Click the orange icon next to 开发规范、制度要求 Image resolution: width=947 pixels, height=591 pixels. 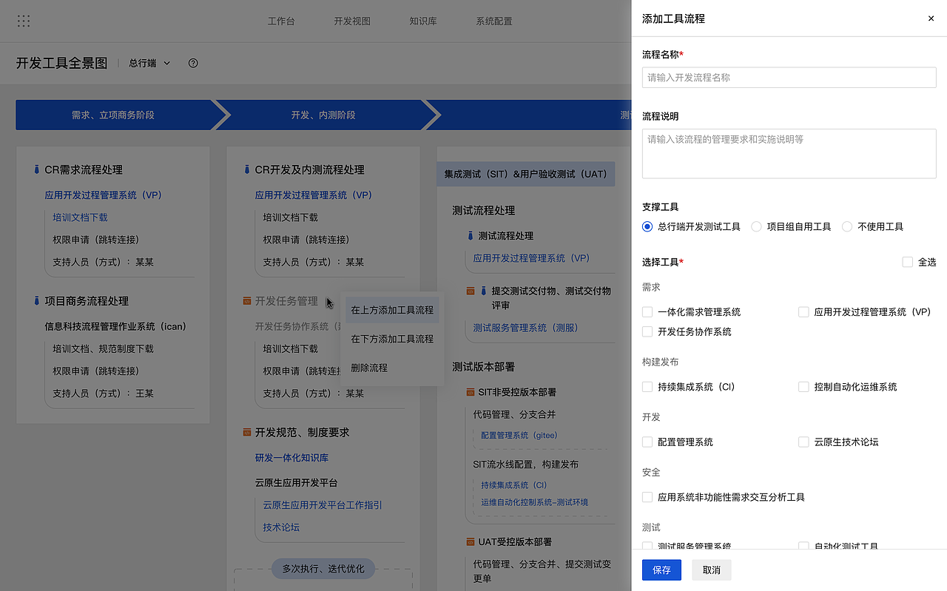(248, 433)
